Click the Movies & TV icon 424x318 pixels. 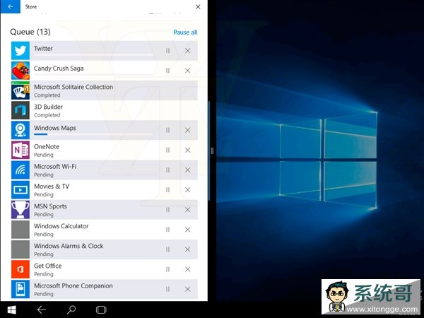[x=20, y=190]
